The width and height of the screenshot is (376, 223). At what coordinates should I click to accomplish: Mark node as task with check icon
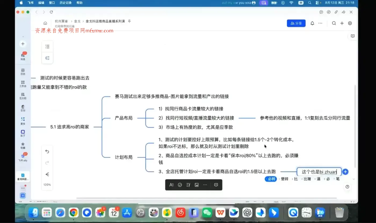click(180, 185)
